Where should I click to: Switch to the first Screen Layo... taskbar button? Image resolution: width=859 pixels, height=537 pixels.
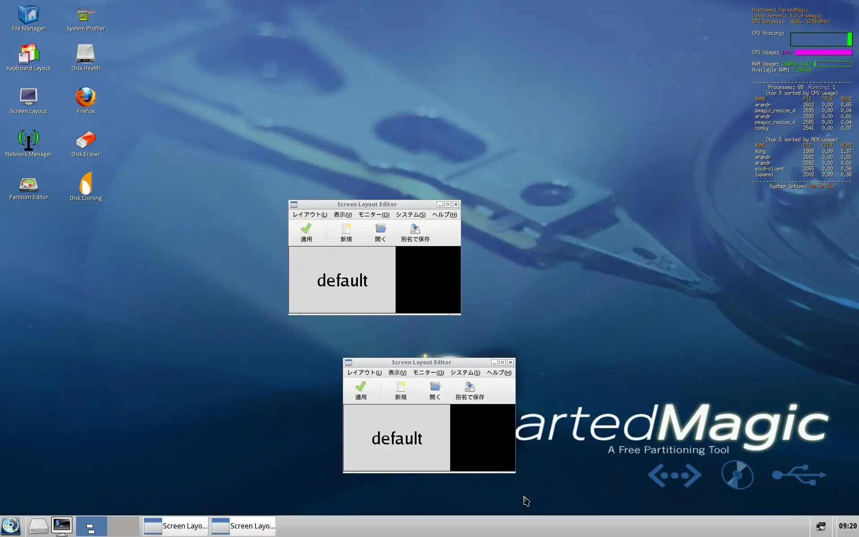176,526
